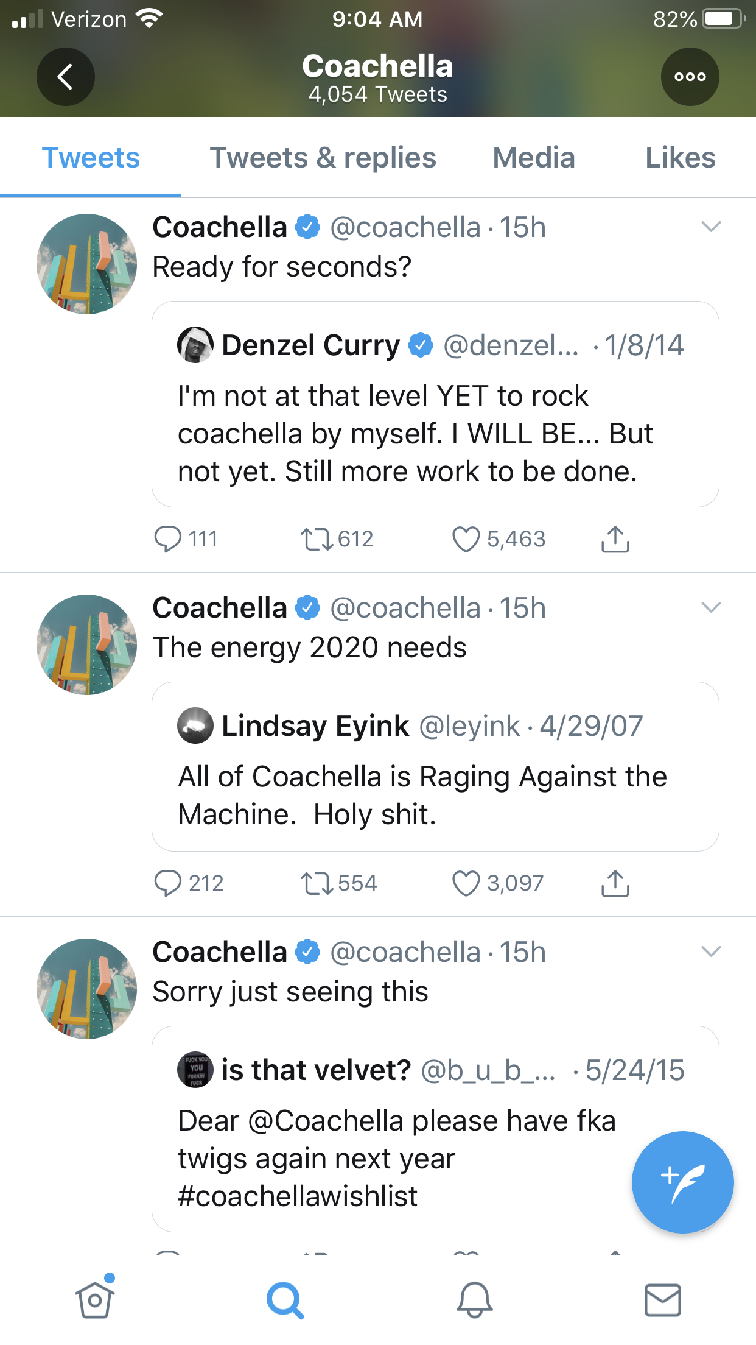Open the Search tab

[284, 1300]
